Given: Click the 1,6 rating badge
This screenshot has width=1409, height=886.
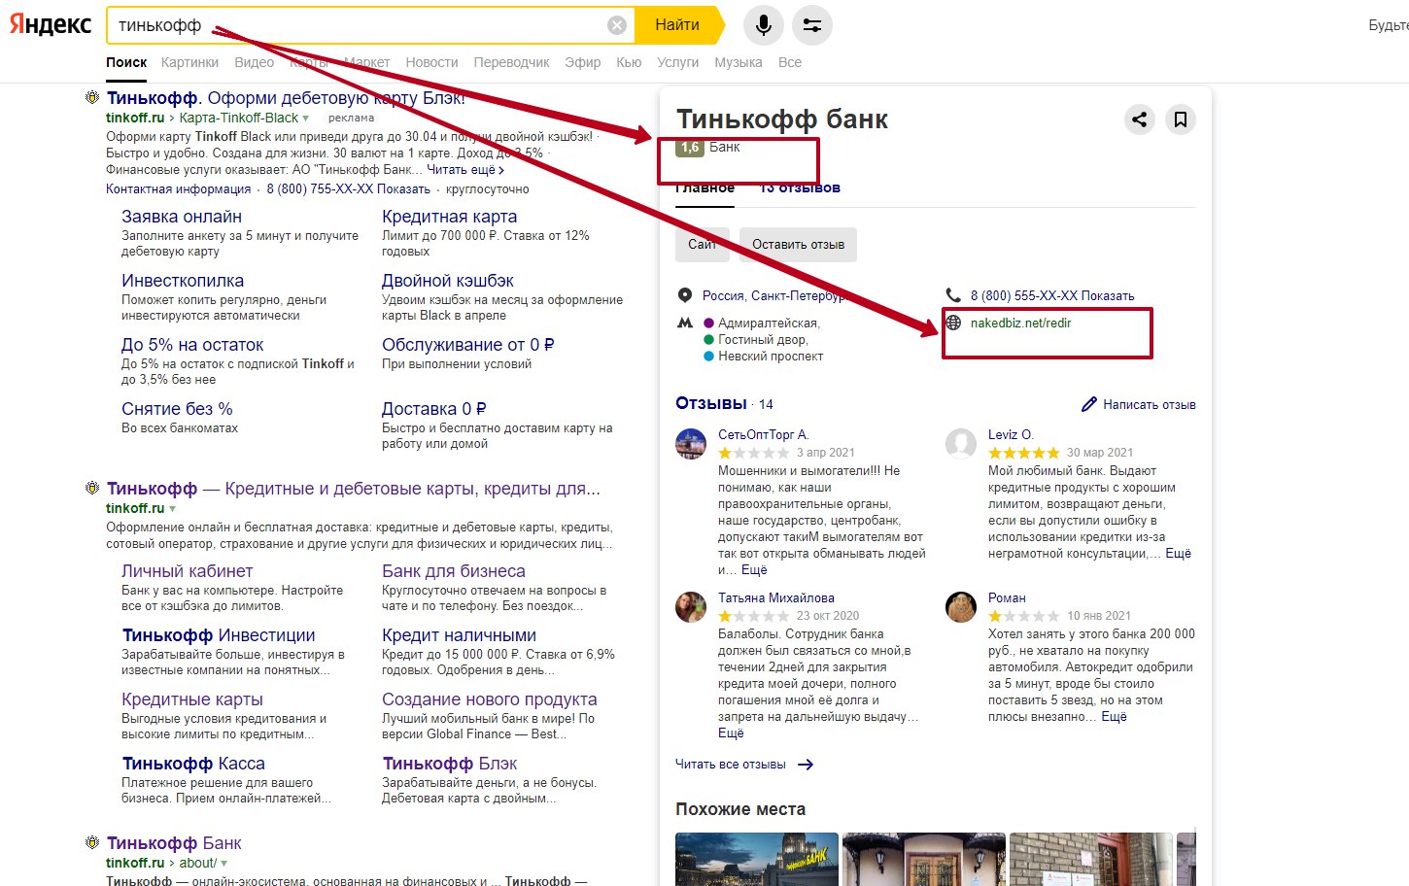Looking at the screenshot, I should pos(690,148).
